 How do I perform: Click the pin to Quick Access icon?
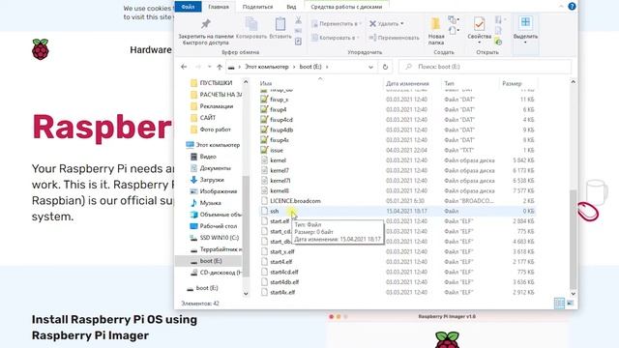click(206, 24)
